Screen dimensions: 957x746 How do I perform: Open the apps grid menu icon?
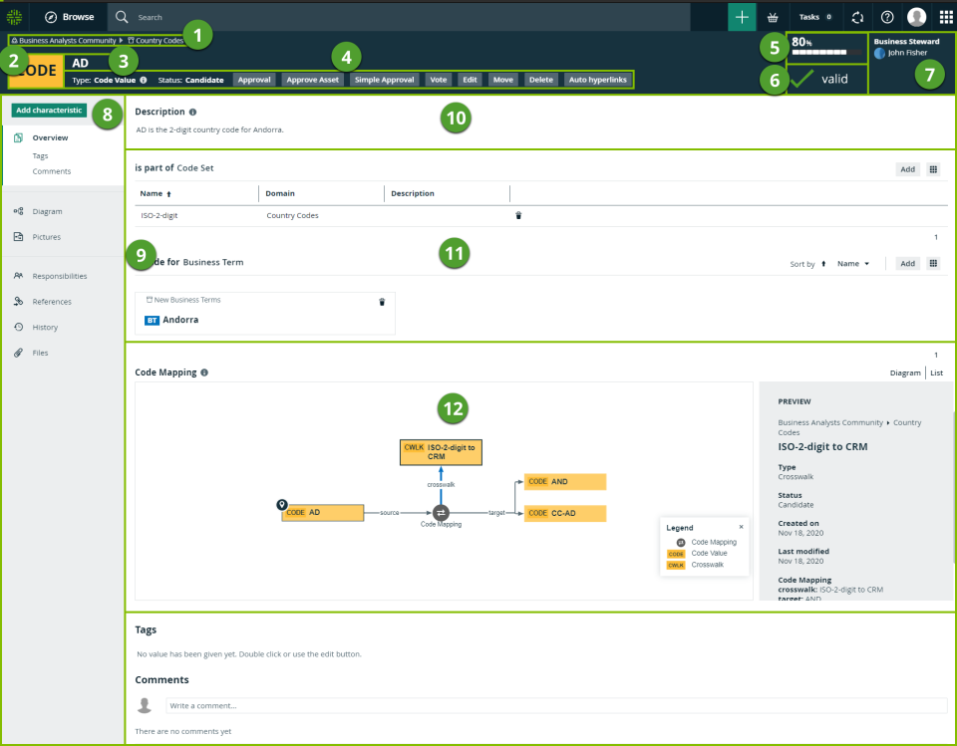[945, 17]
